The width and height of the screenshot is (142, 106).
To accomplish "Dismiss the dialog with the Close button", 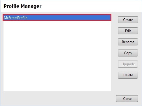I will click(x=127, y=99).
